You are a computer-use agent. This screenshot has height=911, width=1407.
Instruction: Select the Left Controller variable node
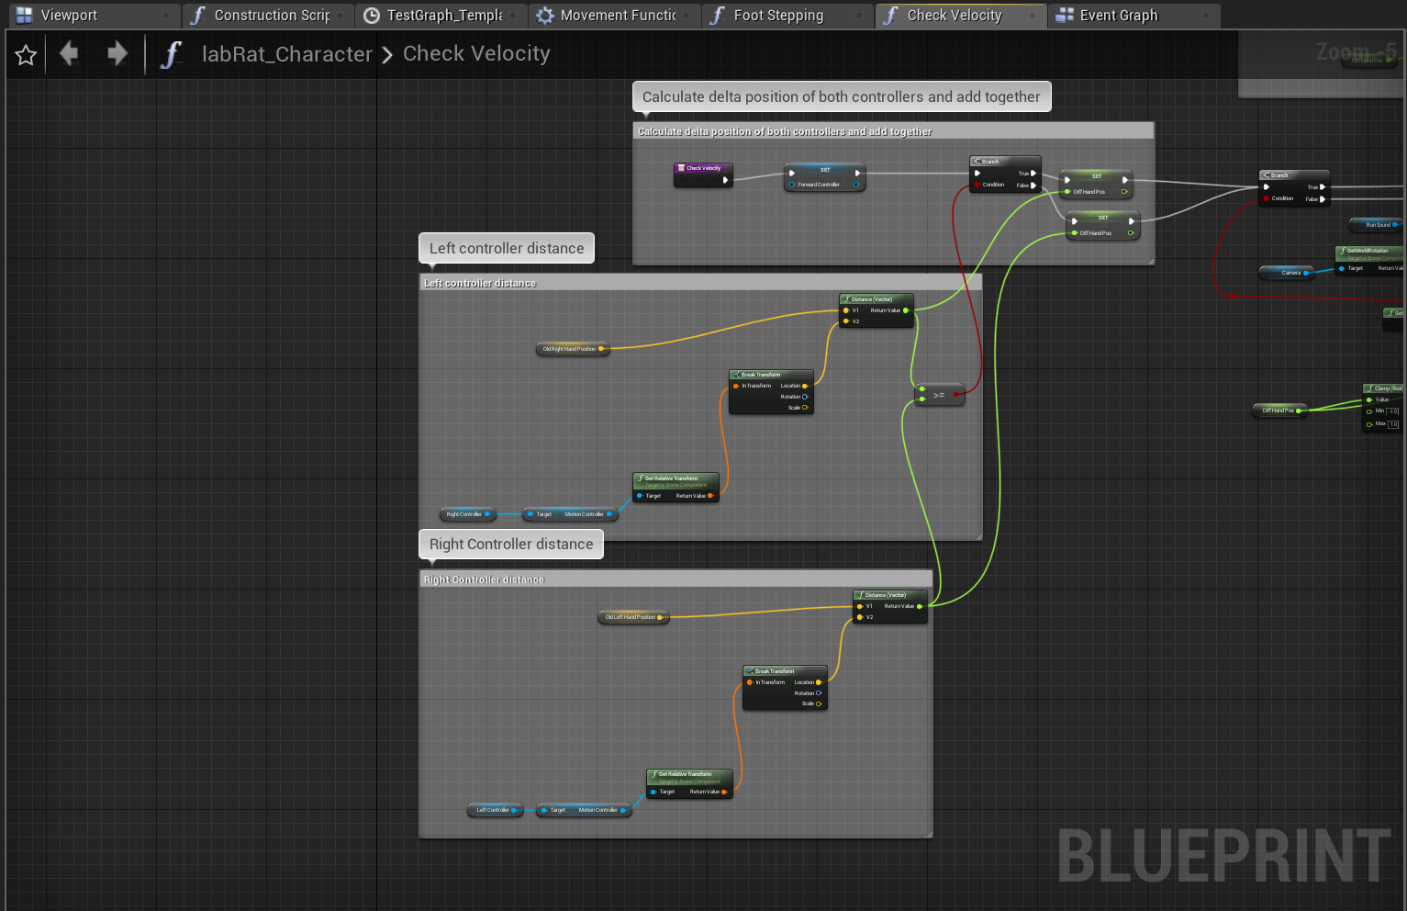496,810
